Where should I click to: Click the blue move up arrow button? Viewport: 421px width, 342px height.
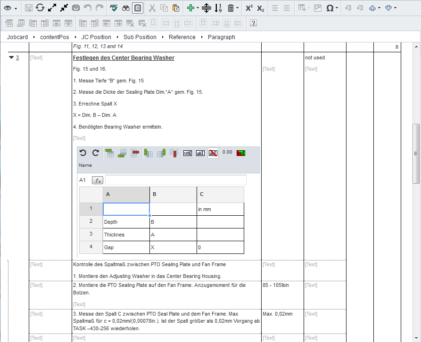pyautogui.click(x=372, y=8)
